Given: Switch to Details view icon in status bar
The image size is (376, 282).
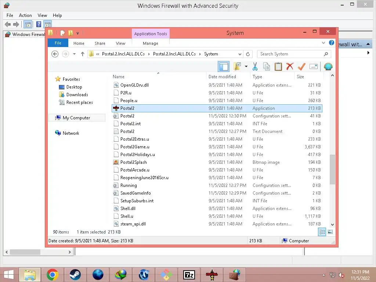Looking at the screenshot, I should tap(322, 232).
